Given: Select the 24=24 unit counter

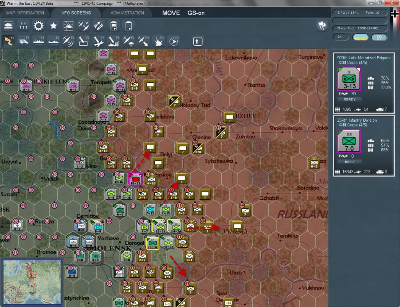Looking at the screenshot, I should click(x=175, y=227).
